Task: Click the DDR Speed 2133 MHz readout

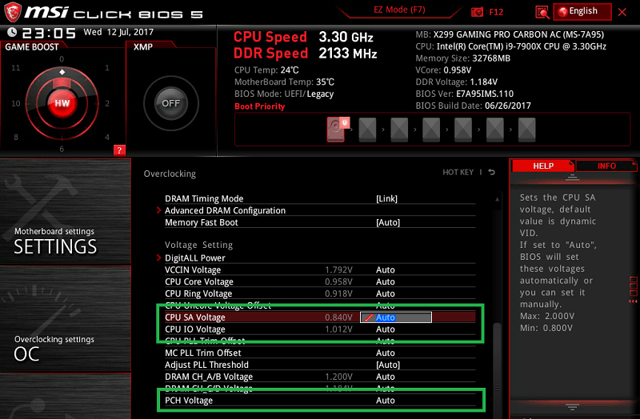Action: point(305,54)
